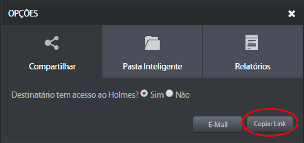Switch to the Compartilhar tab label

[x=52, y=66]
